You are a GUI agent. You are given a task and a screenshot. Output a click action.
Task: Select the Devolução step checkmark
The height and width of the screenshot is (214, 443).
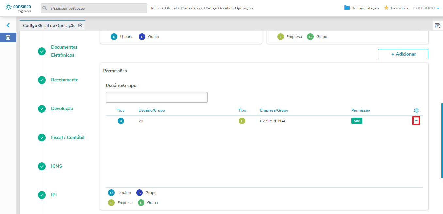click(x=42, y=109)
